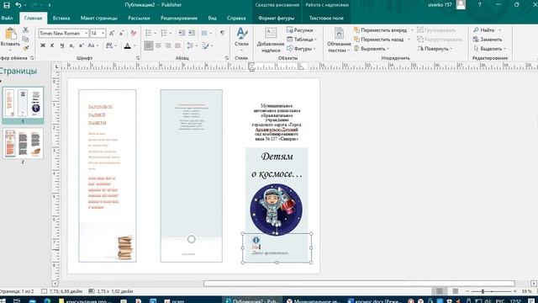Click the Pictures (Рисунки) button

[299, 30]
